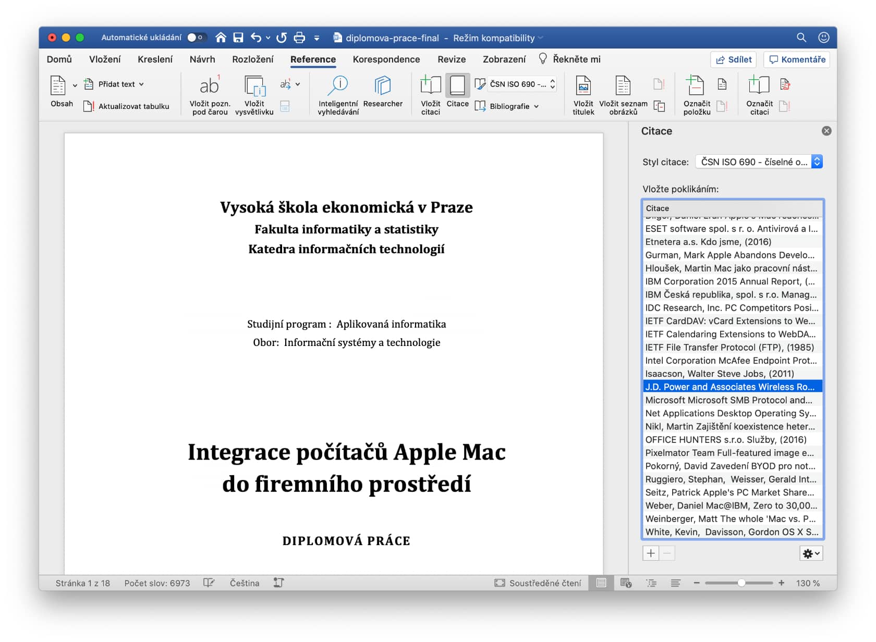Click Označit položku for index
This screenshot has width=876, height=642.
tap(697, 95)
